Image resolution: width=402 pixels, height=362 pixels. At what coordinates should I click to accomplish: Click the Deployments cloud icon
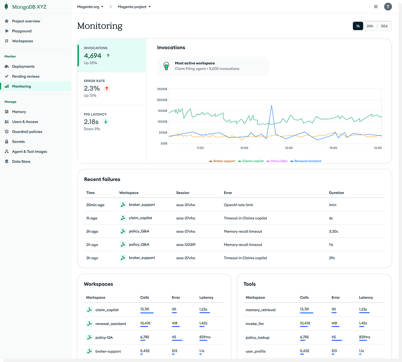(x=7, y=67)
